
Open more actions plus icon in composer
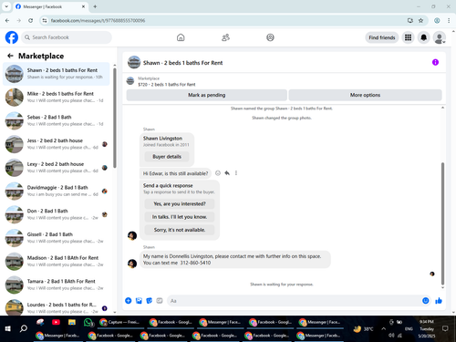point(129,301)
